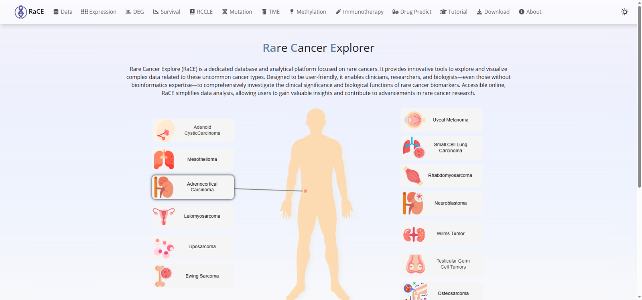Click the Rare Cancer Explorer heading
The height and width of the screenshot is (300, 642).
[x=319, y=48]
